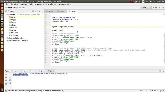Stop the process using the main toolbar stop icon
This screenshot has width=165, height=92.
tap(159, 8)
